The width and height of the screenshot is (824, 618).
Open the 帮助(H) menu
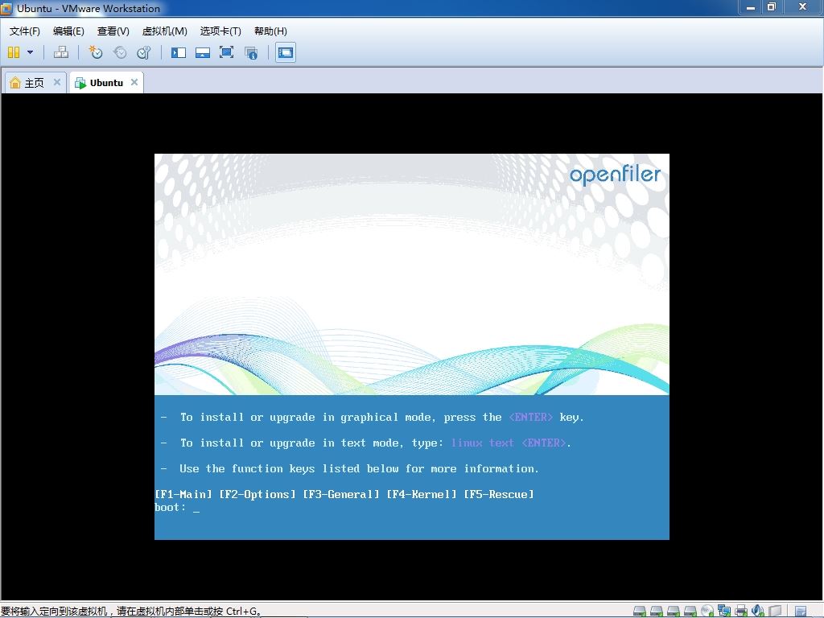click(x=270, y=31)
